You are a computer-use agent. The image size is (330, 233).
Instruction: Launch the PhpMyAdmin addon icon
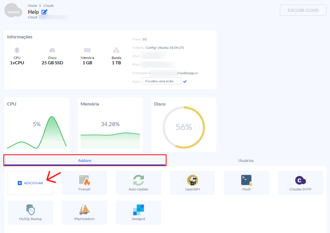(x=84, y=210)
